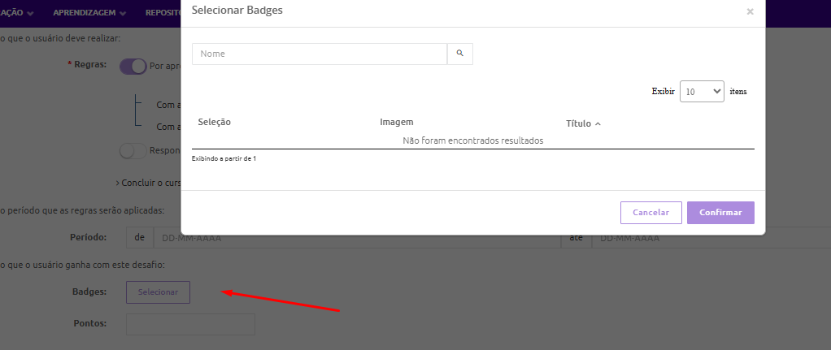Click the Imagem column header
This screenshot has height=350, width=831.
click(x=397, y=122)
